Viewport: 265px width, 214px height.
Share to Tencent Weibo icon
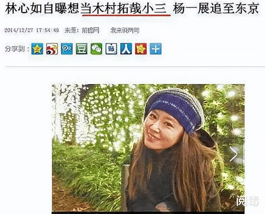click(x=67, y=49)
